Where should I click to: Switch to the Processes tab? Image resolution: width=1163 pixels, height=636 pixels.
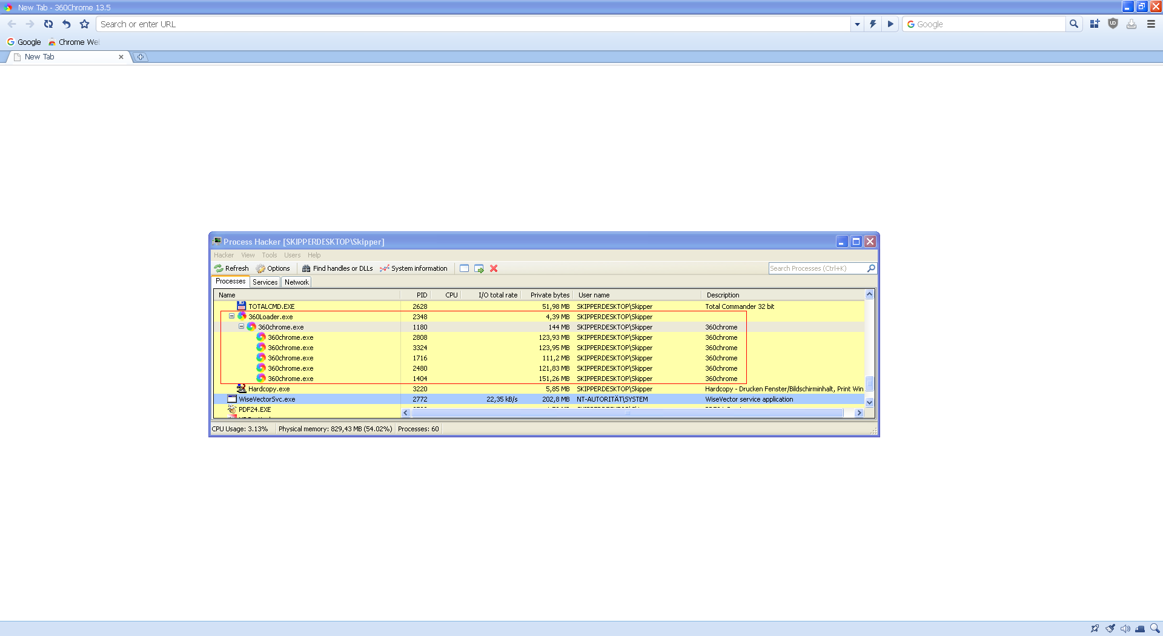pos(231,281)
